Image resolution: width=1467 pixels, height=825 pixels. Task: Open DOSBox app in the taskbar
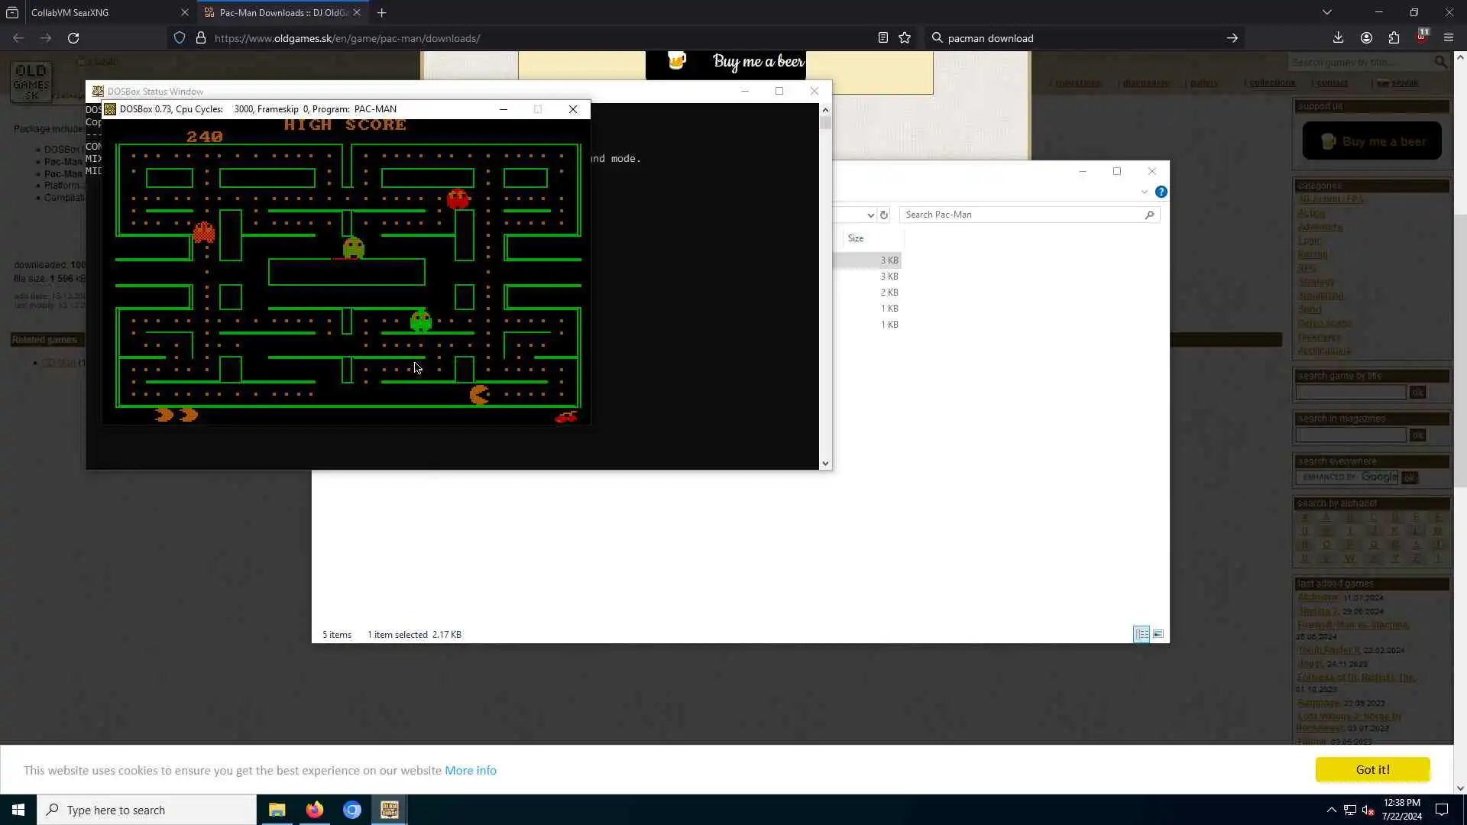[390, 810]
